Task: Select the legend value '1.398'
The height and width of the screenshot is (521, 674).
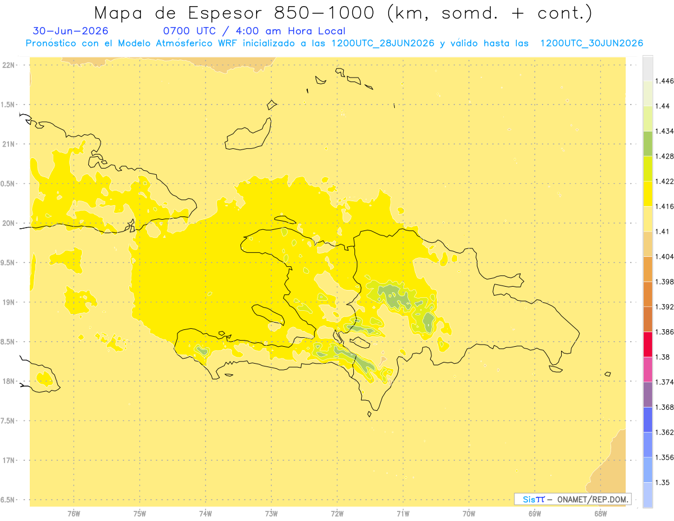Action: (x=665, y=282)
